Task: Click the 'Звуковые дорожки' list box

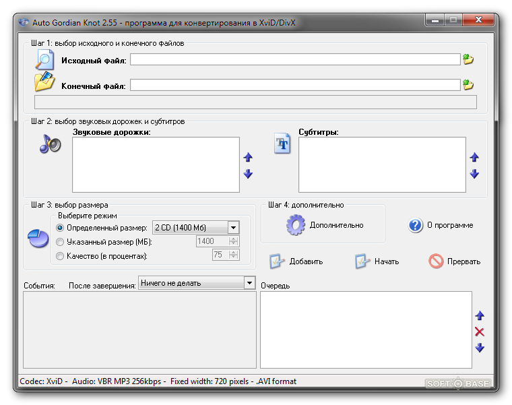Action: coord(156,164)
